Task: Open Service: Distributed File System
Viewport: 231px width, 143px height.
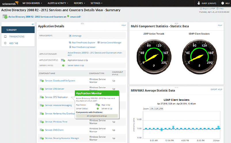Action: pos(60,81)
